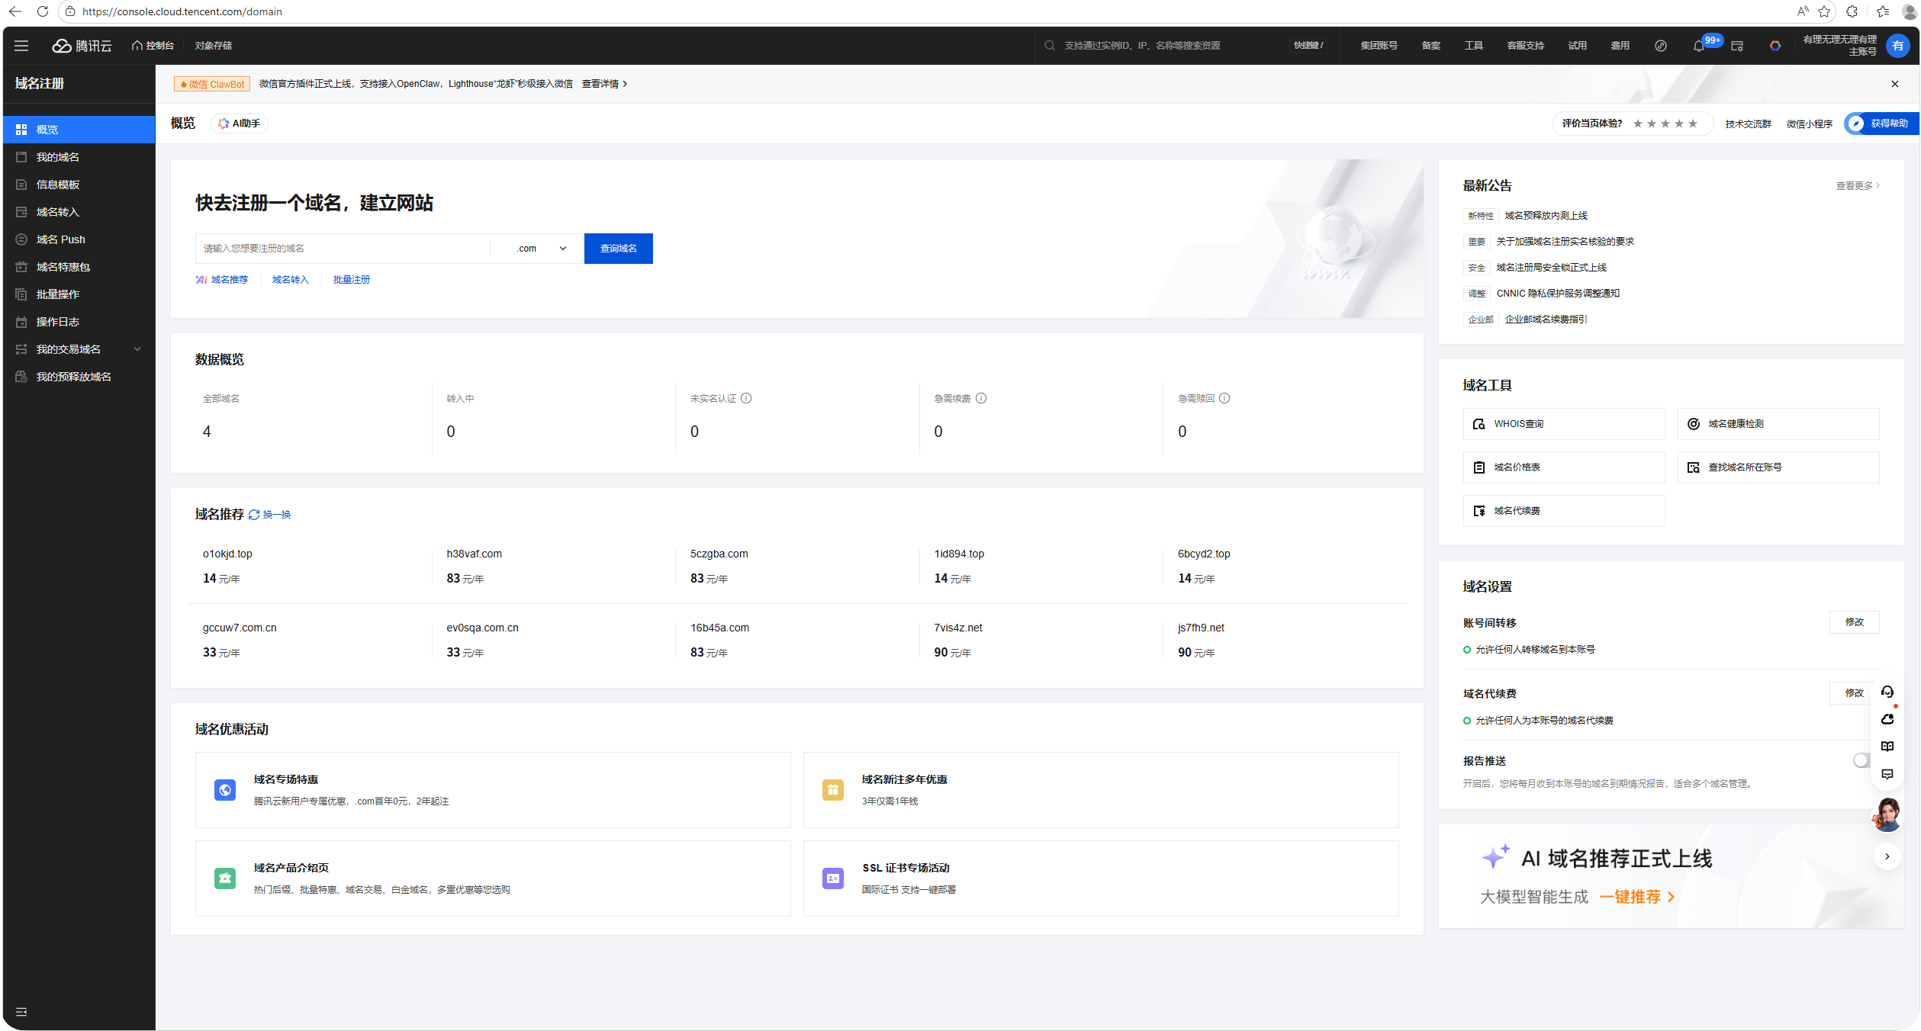Rate page with first star
The image size is (1921, 1031).
pos(1637,124)
